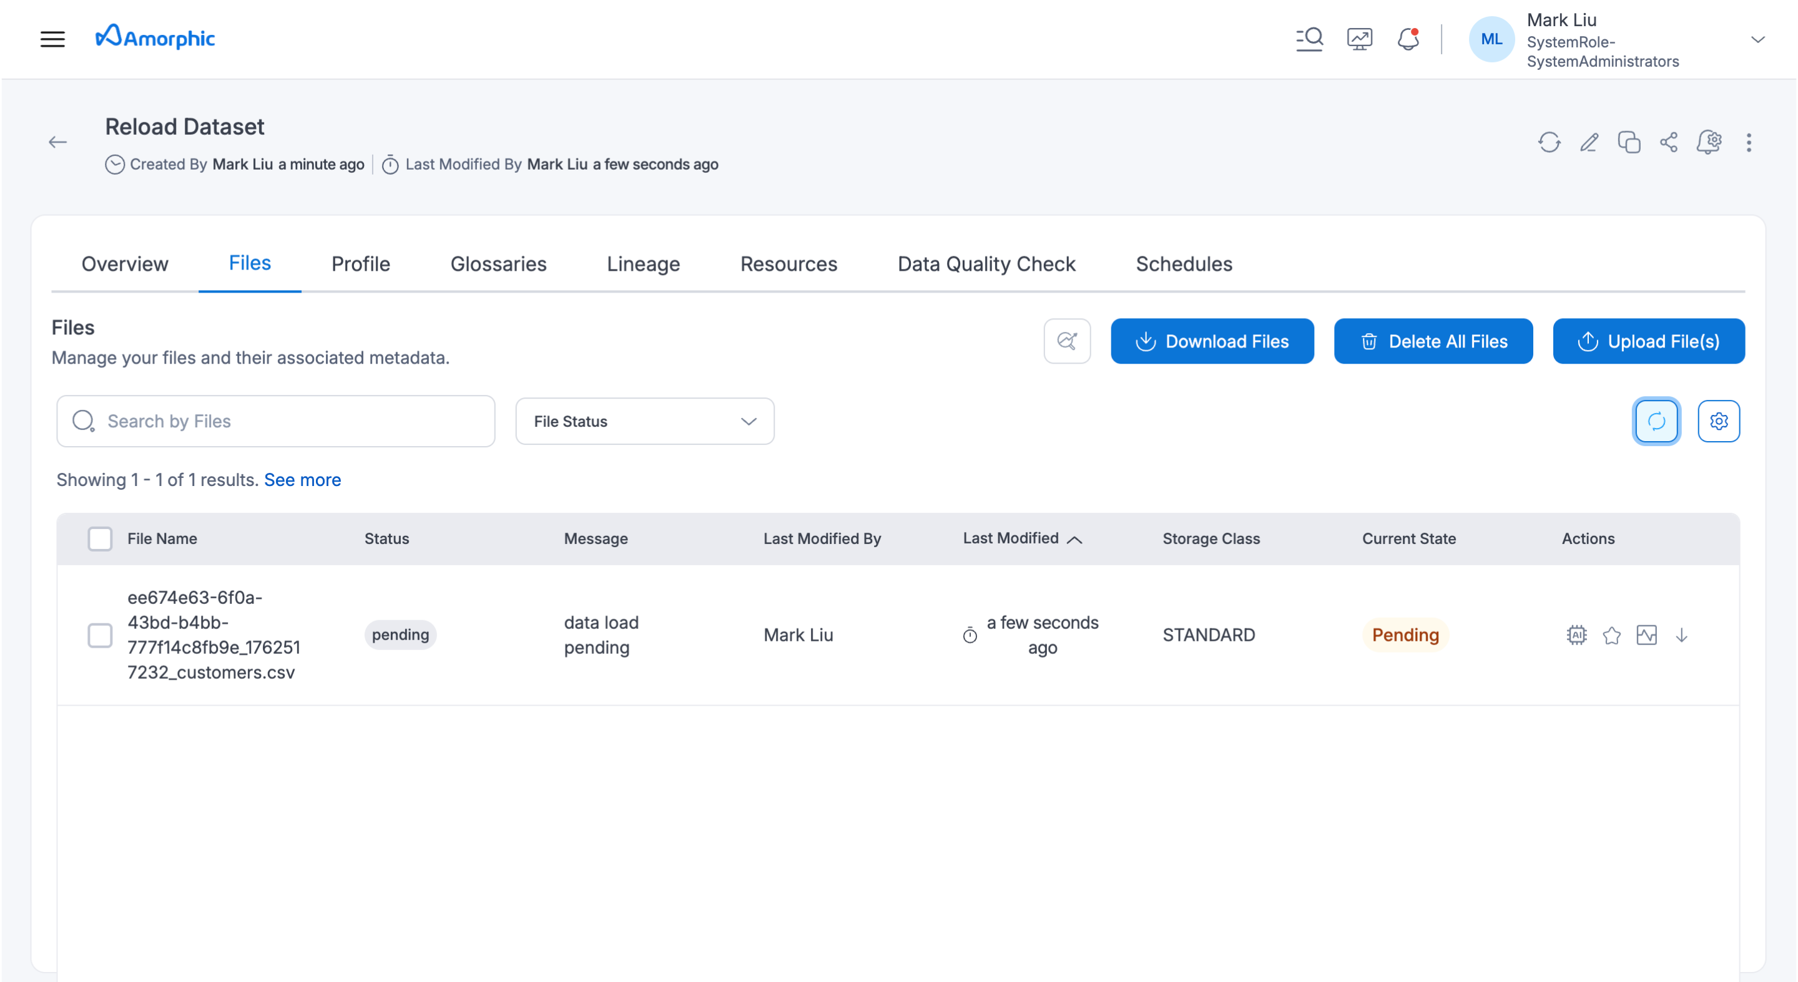
Task: Select all files with header checkbox
Action: point(100,538)
